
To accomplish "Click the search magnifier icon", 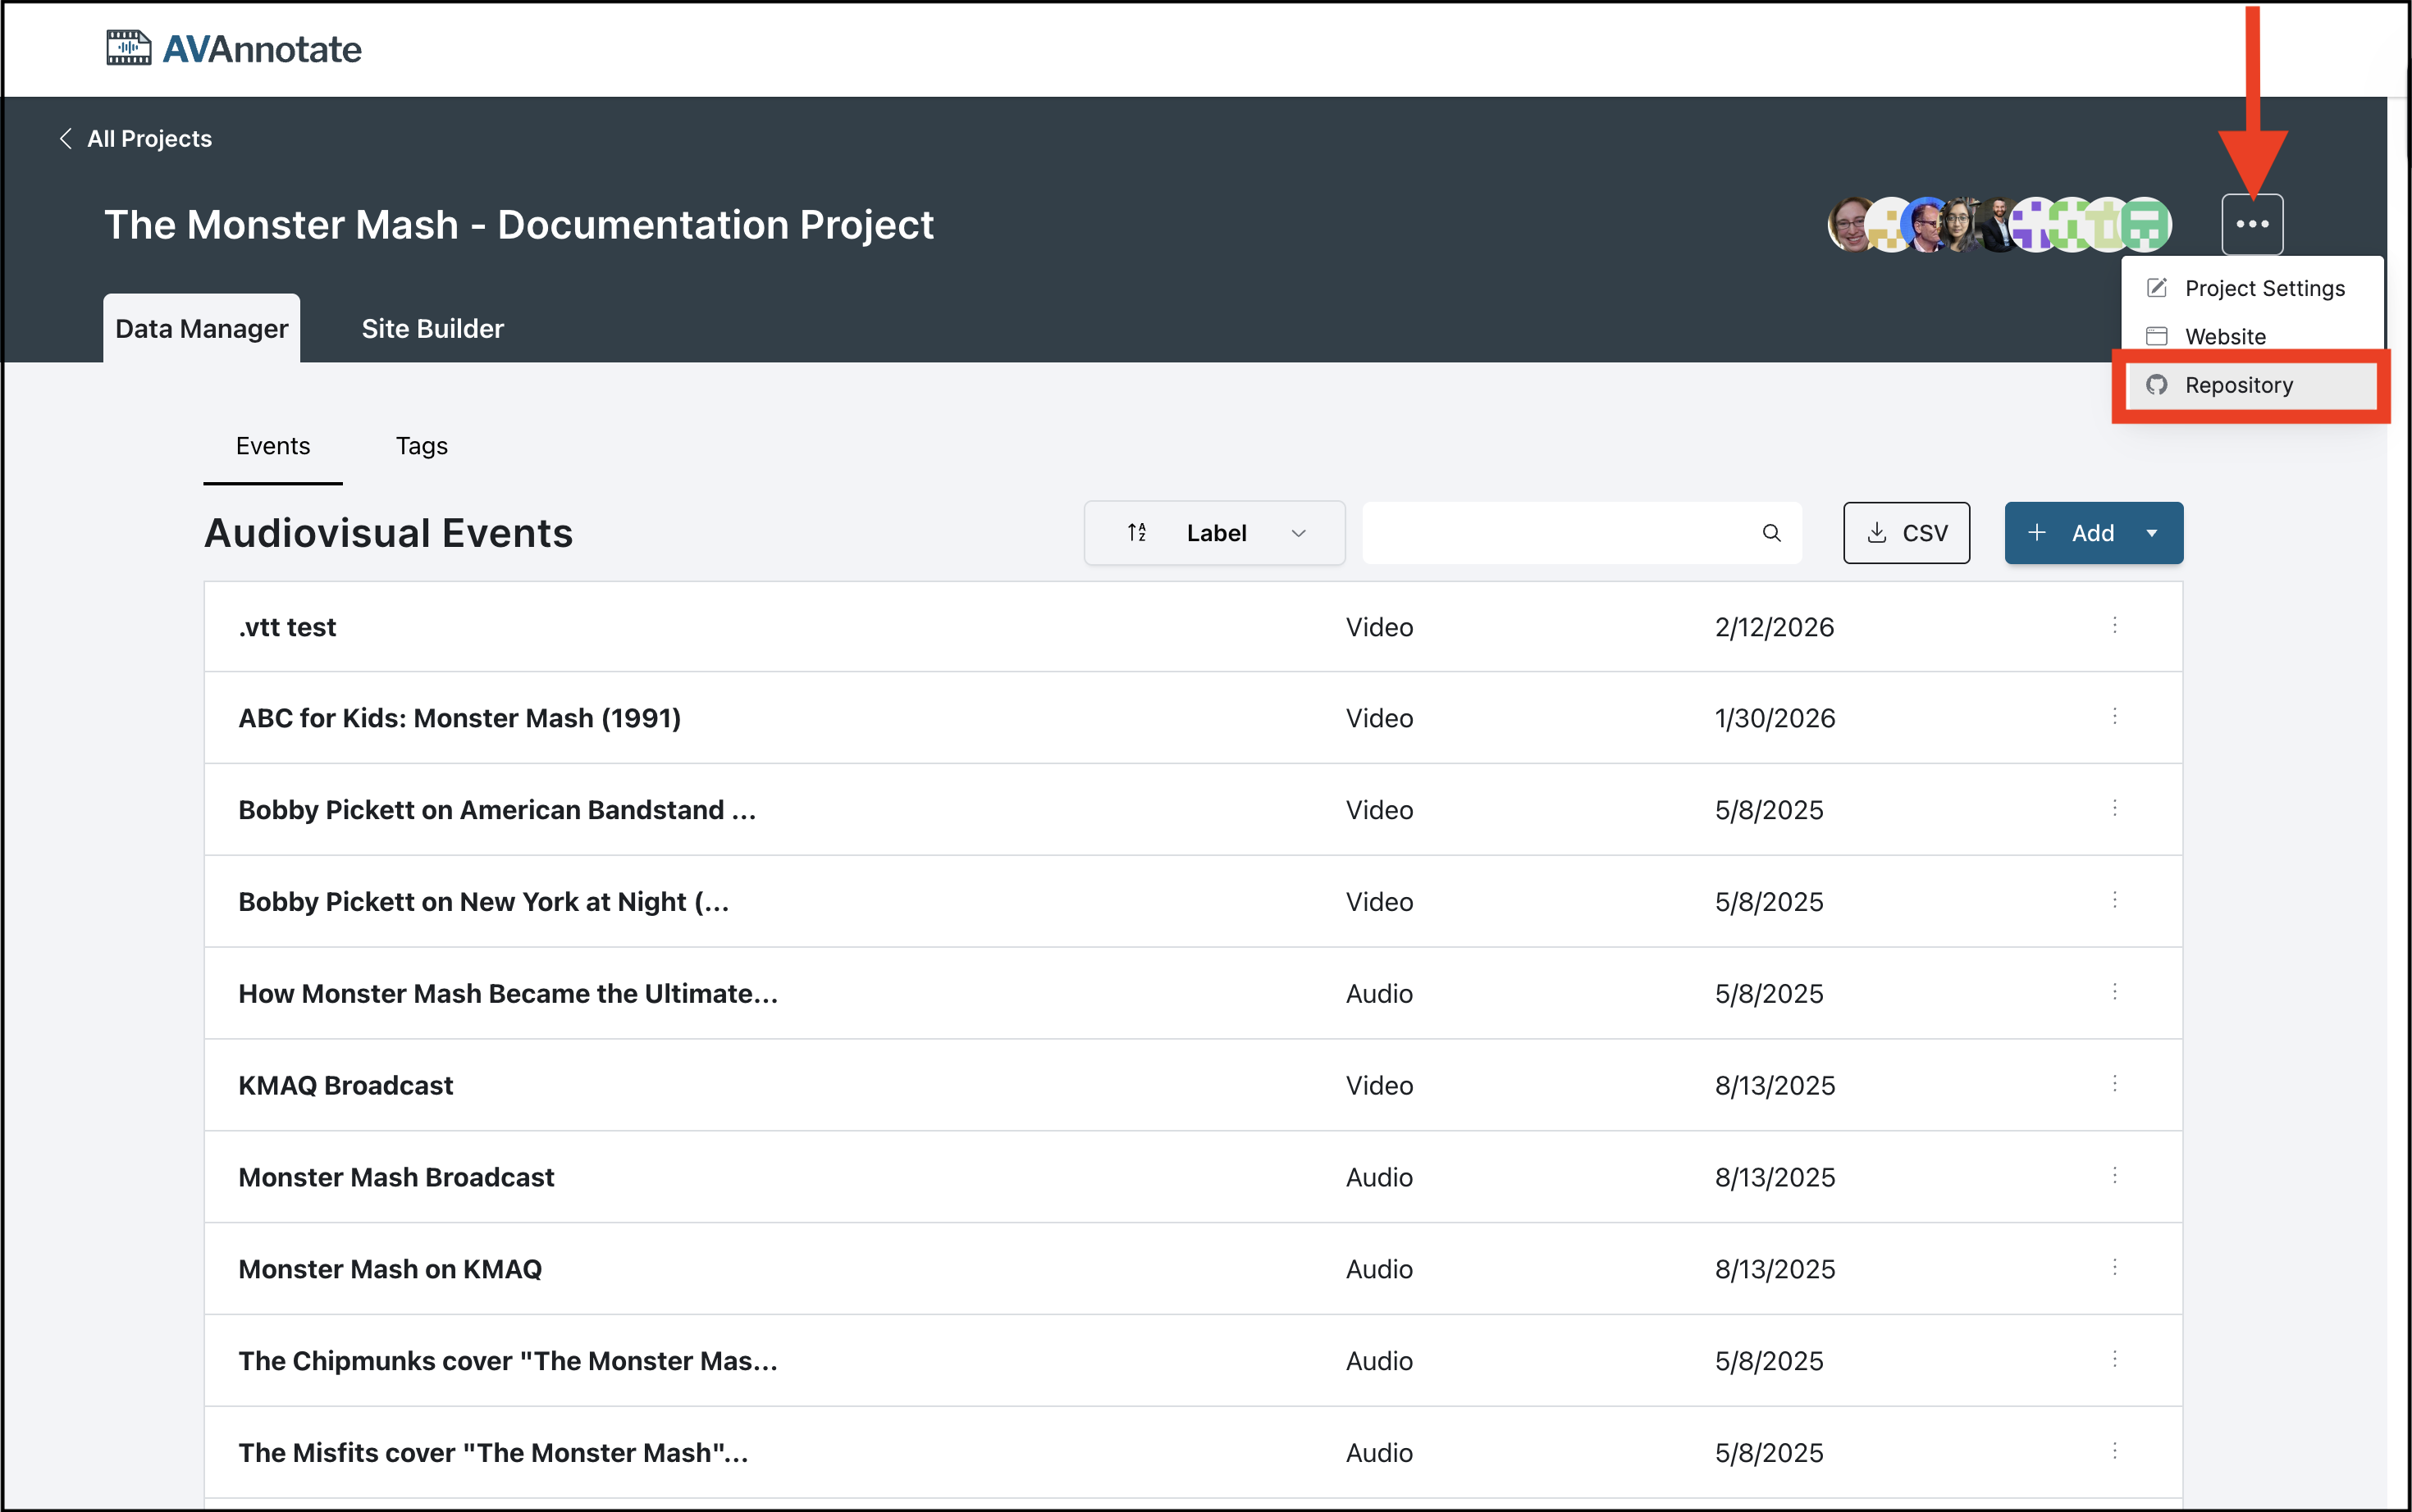I will (x=1770, y=533).
